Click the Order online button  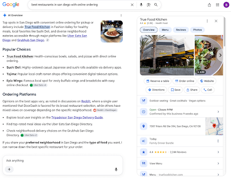[185, 81]
